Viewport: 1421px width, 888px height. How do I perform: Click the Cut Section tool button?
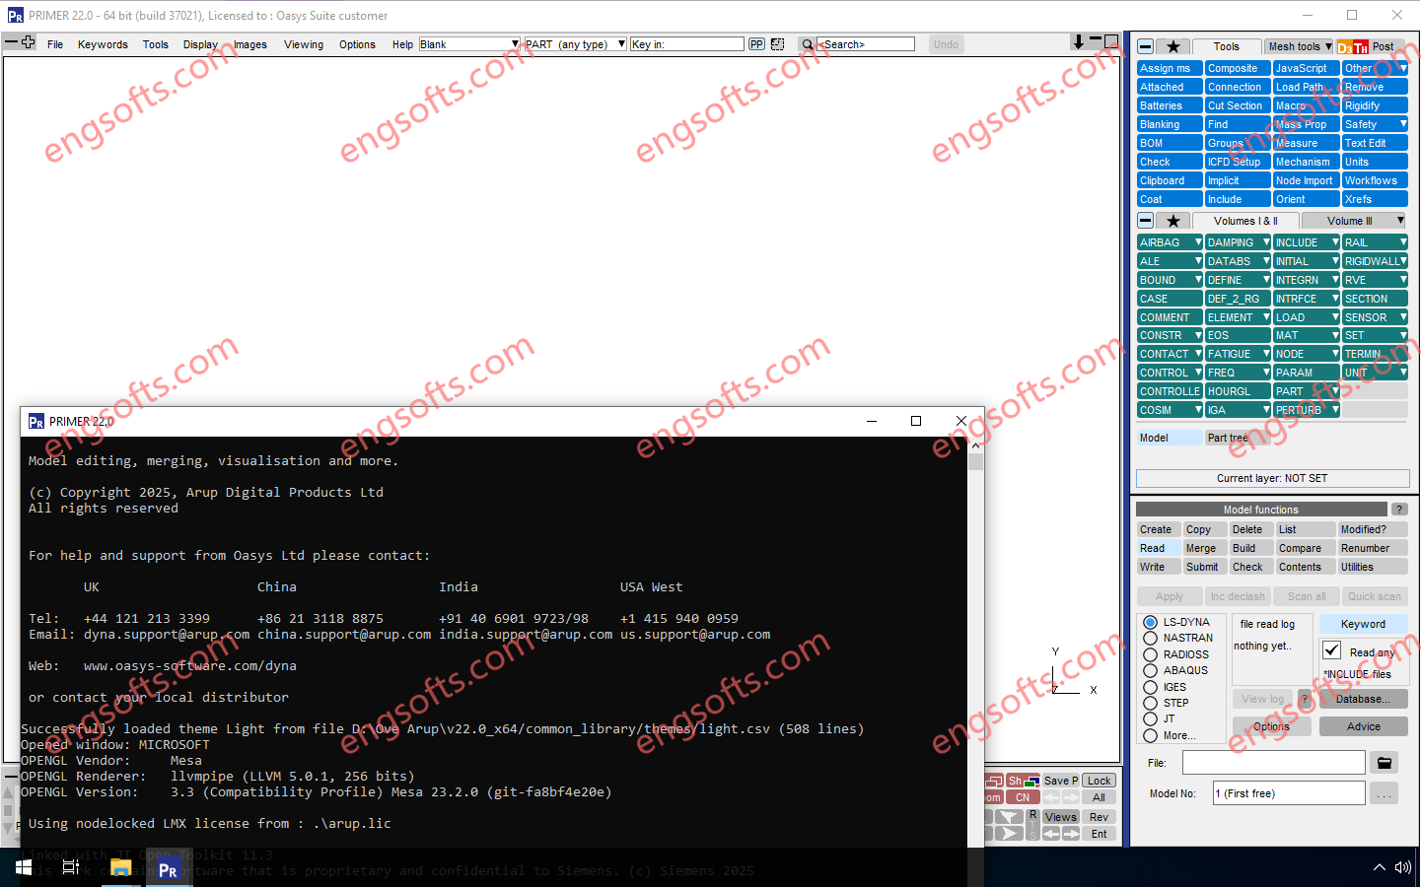1238,105
